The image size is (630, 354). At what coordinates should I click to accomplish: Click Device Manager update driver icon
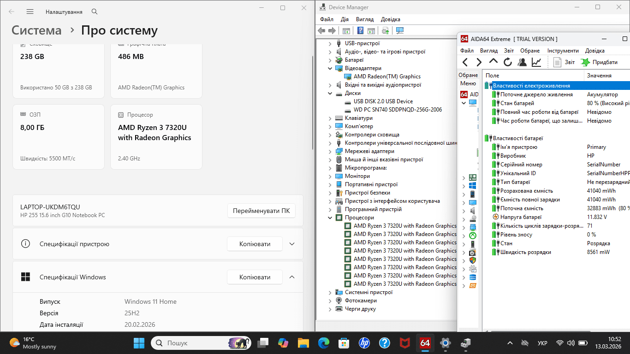385,31
